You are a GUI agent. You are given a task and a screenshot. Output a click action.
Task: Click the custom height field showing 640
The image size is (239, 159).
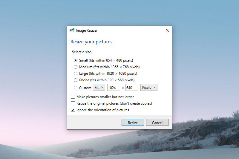coord(132,88)
